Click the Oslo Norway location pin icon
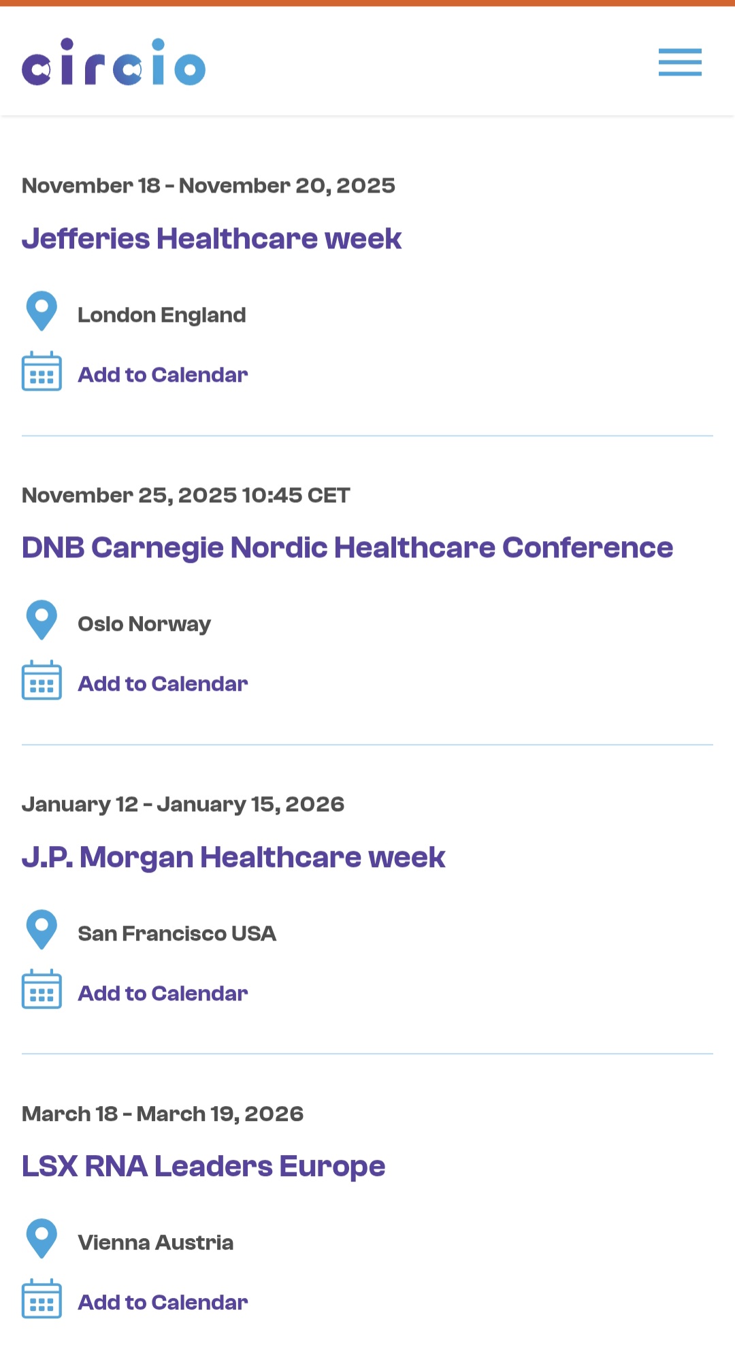Image resolution: width=735 pixels, height=1362 pixels. tap(42, 621)
